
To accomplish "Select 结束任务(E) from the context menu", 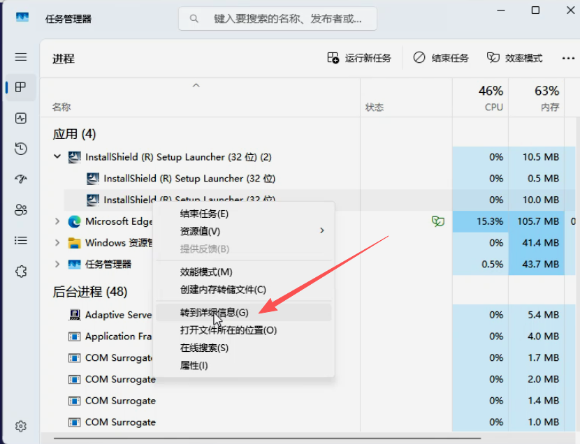I will 204,214.
